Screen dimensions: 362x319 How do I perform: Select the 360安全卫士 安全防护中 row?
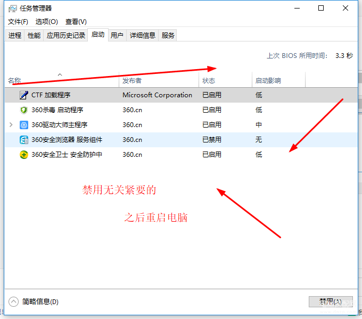coord(181,155)
